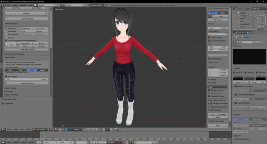This screenshot has width=267, height=144.
Task: Click the Tris value slider
Action: tap(27, 79)
